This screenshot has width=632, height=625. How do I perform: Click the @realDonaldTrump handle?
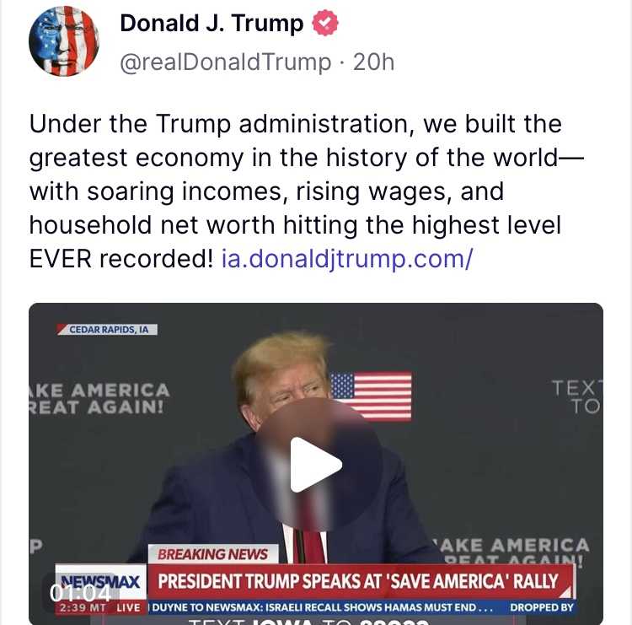[225, 62]
